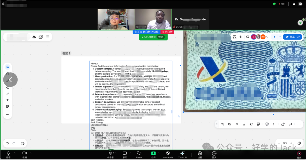Open the icon next to redo
The height and width of the screenshot is (160, 306).
[x=23, y=143]
